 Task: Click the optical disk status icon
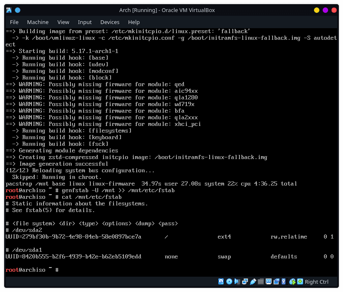(x=229, y=282)
